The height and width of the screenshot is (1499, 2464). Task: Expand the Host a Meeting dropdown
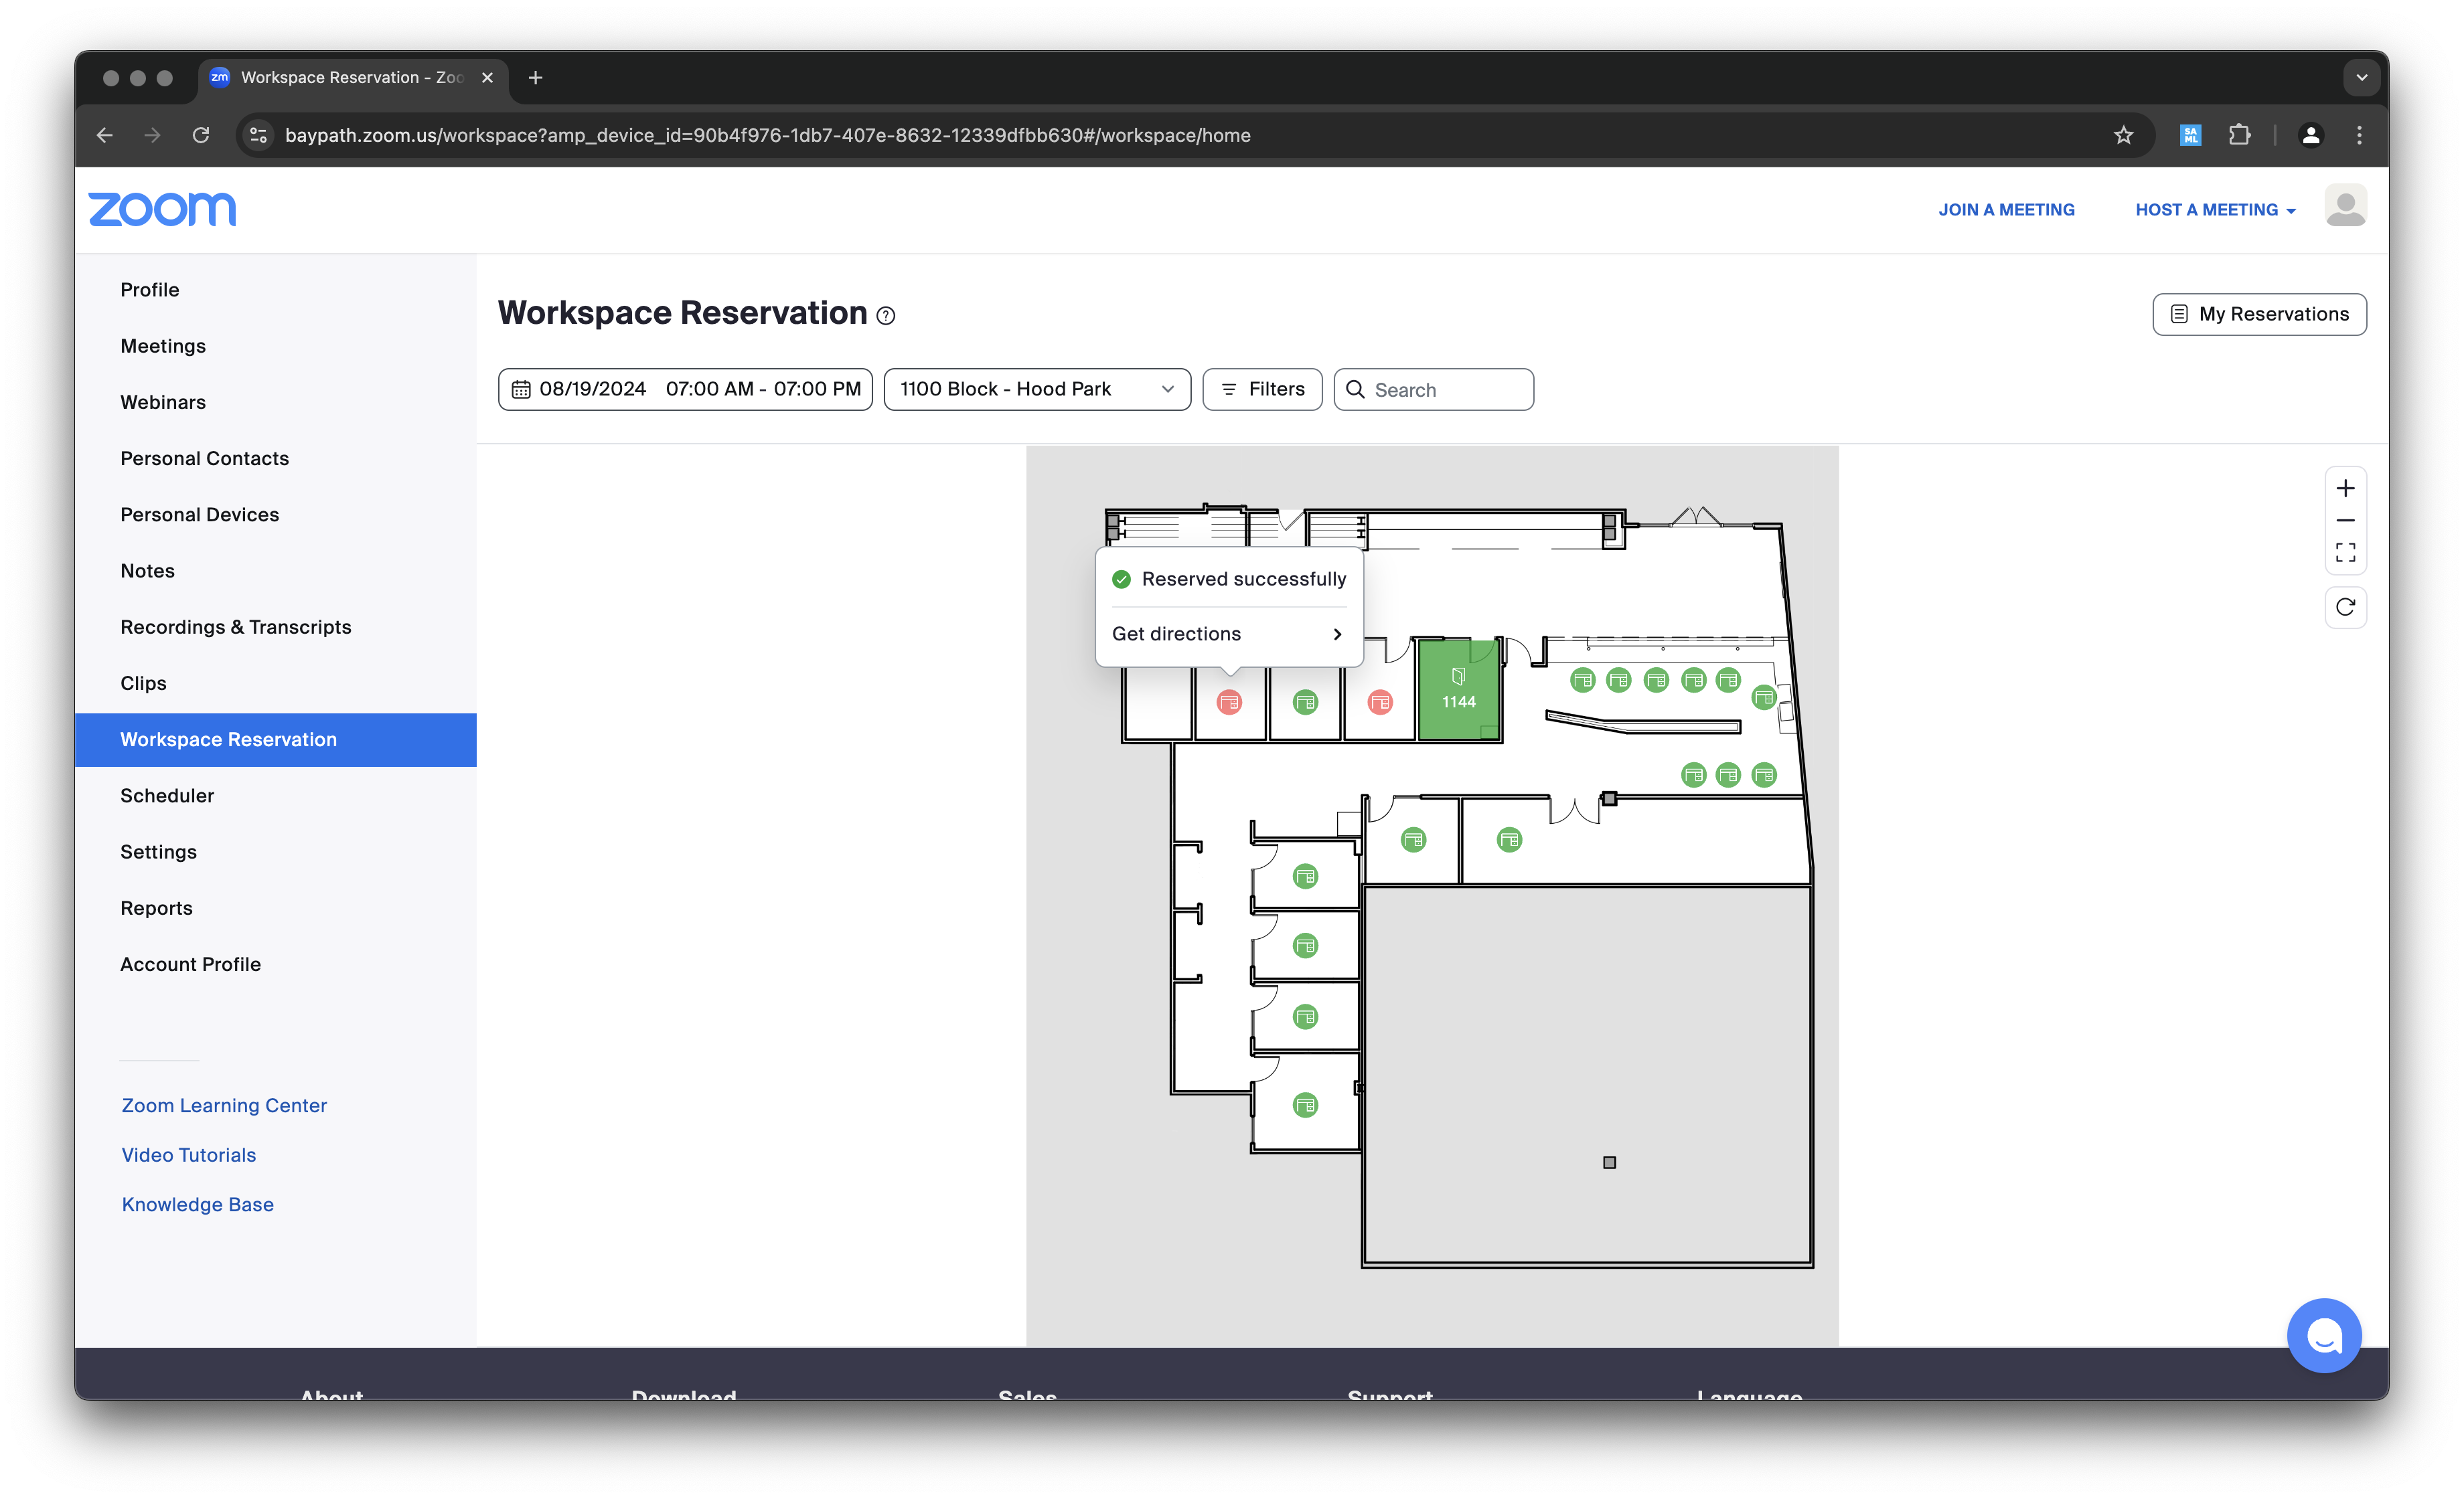click(x=2214, y=210)
